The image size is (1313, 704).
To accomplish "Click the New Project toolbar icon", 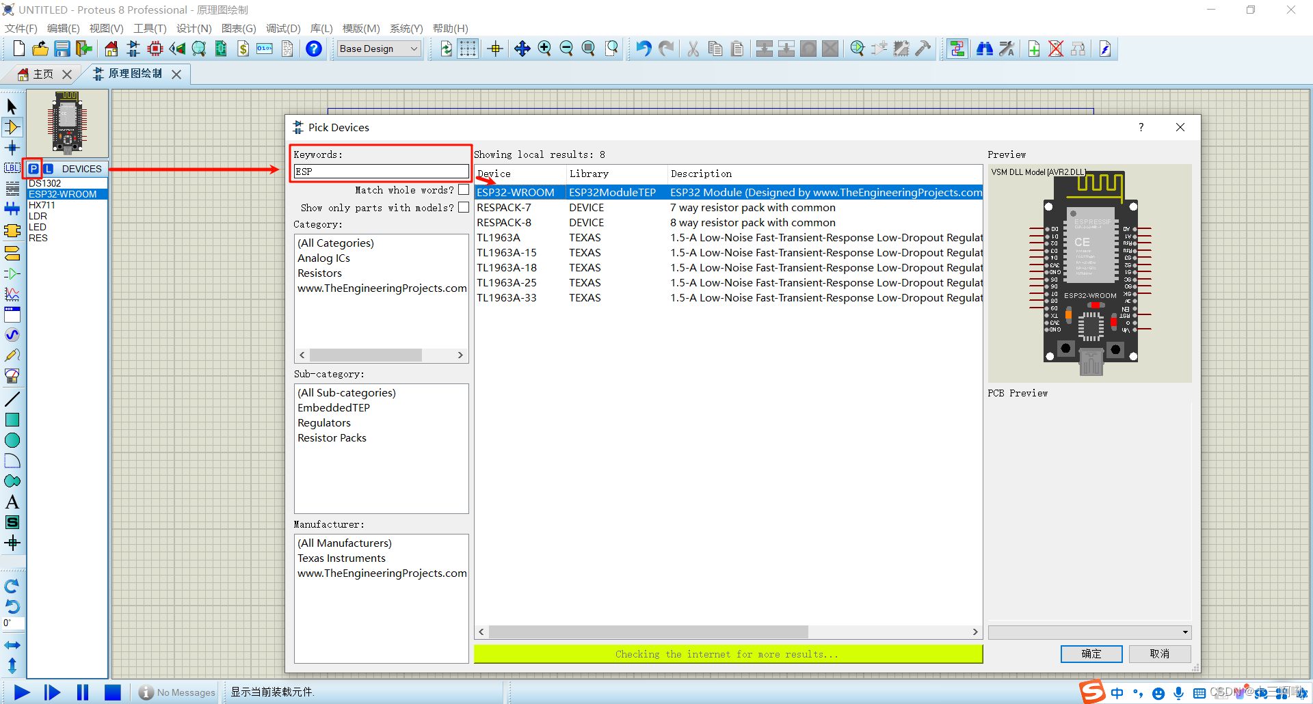I will pyautogui.click(x=19, y=49).
